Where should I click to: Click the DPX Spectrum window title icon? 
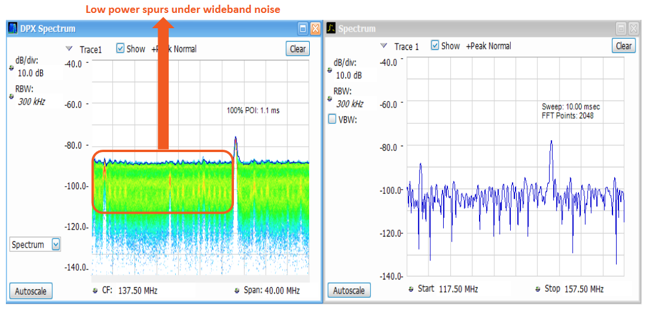(13, 29)
